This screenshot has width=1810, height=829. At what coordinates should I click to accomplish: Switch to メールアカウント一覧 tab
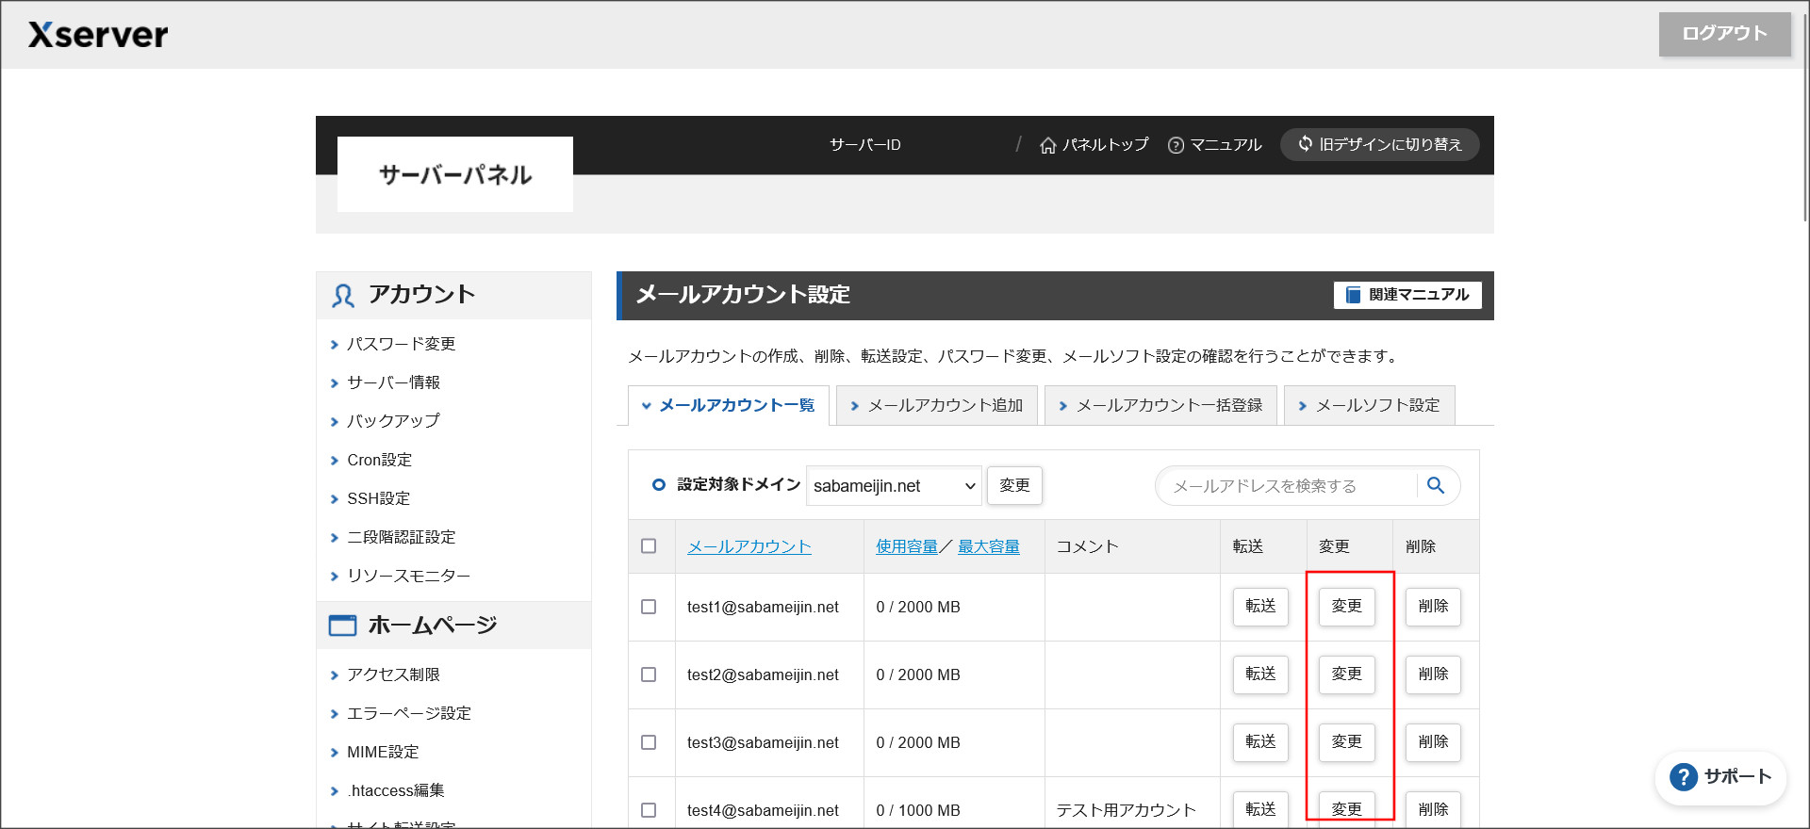tap(728, 405)
